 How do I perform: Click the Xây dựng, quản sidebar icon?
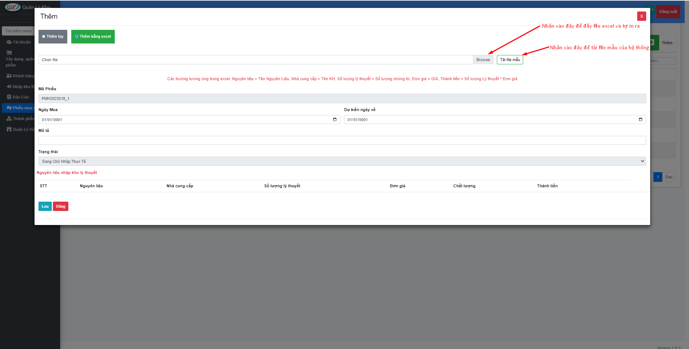pos(9,52)
